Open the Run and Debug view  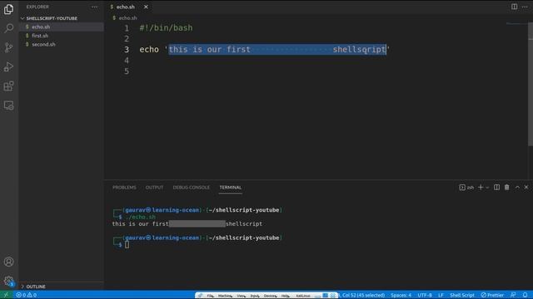pos(9,66)
